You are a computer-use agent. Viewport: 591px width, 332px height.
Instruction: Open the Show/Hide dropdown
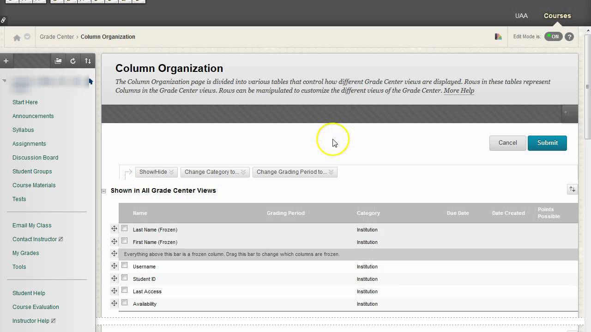point(157,172)
